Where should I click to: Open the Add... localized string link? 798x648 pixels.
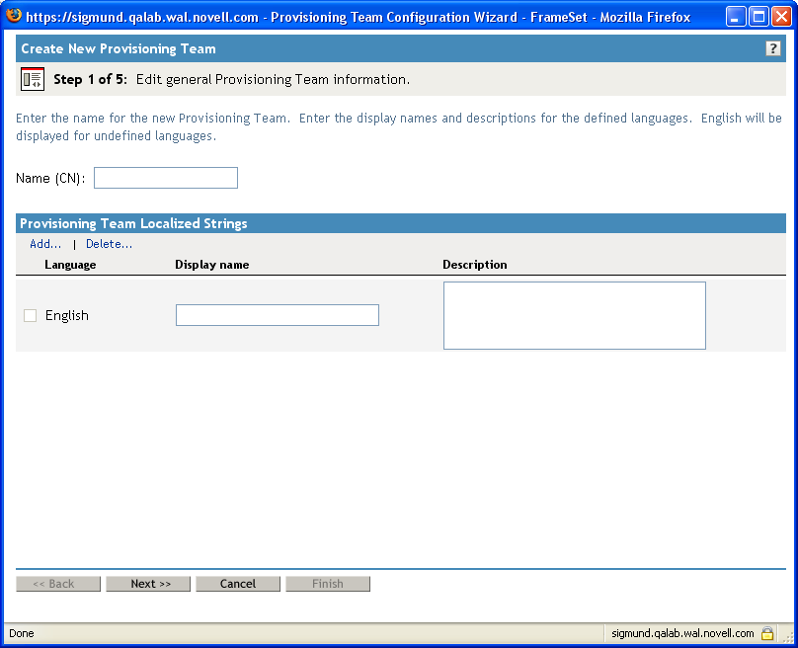click(45, 244)
